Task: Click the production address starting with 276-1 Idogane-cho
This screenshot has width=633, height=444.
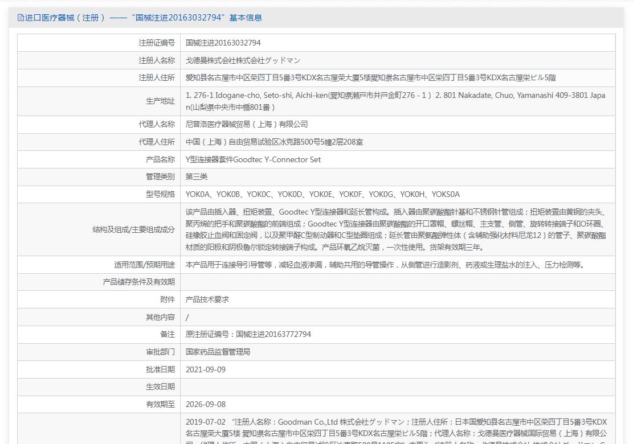Action: (x=395, y=101)
